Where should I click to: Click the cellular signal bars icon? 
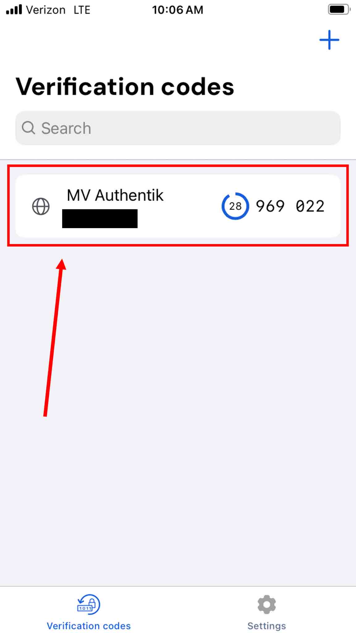14,10
